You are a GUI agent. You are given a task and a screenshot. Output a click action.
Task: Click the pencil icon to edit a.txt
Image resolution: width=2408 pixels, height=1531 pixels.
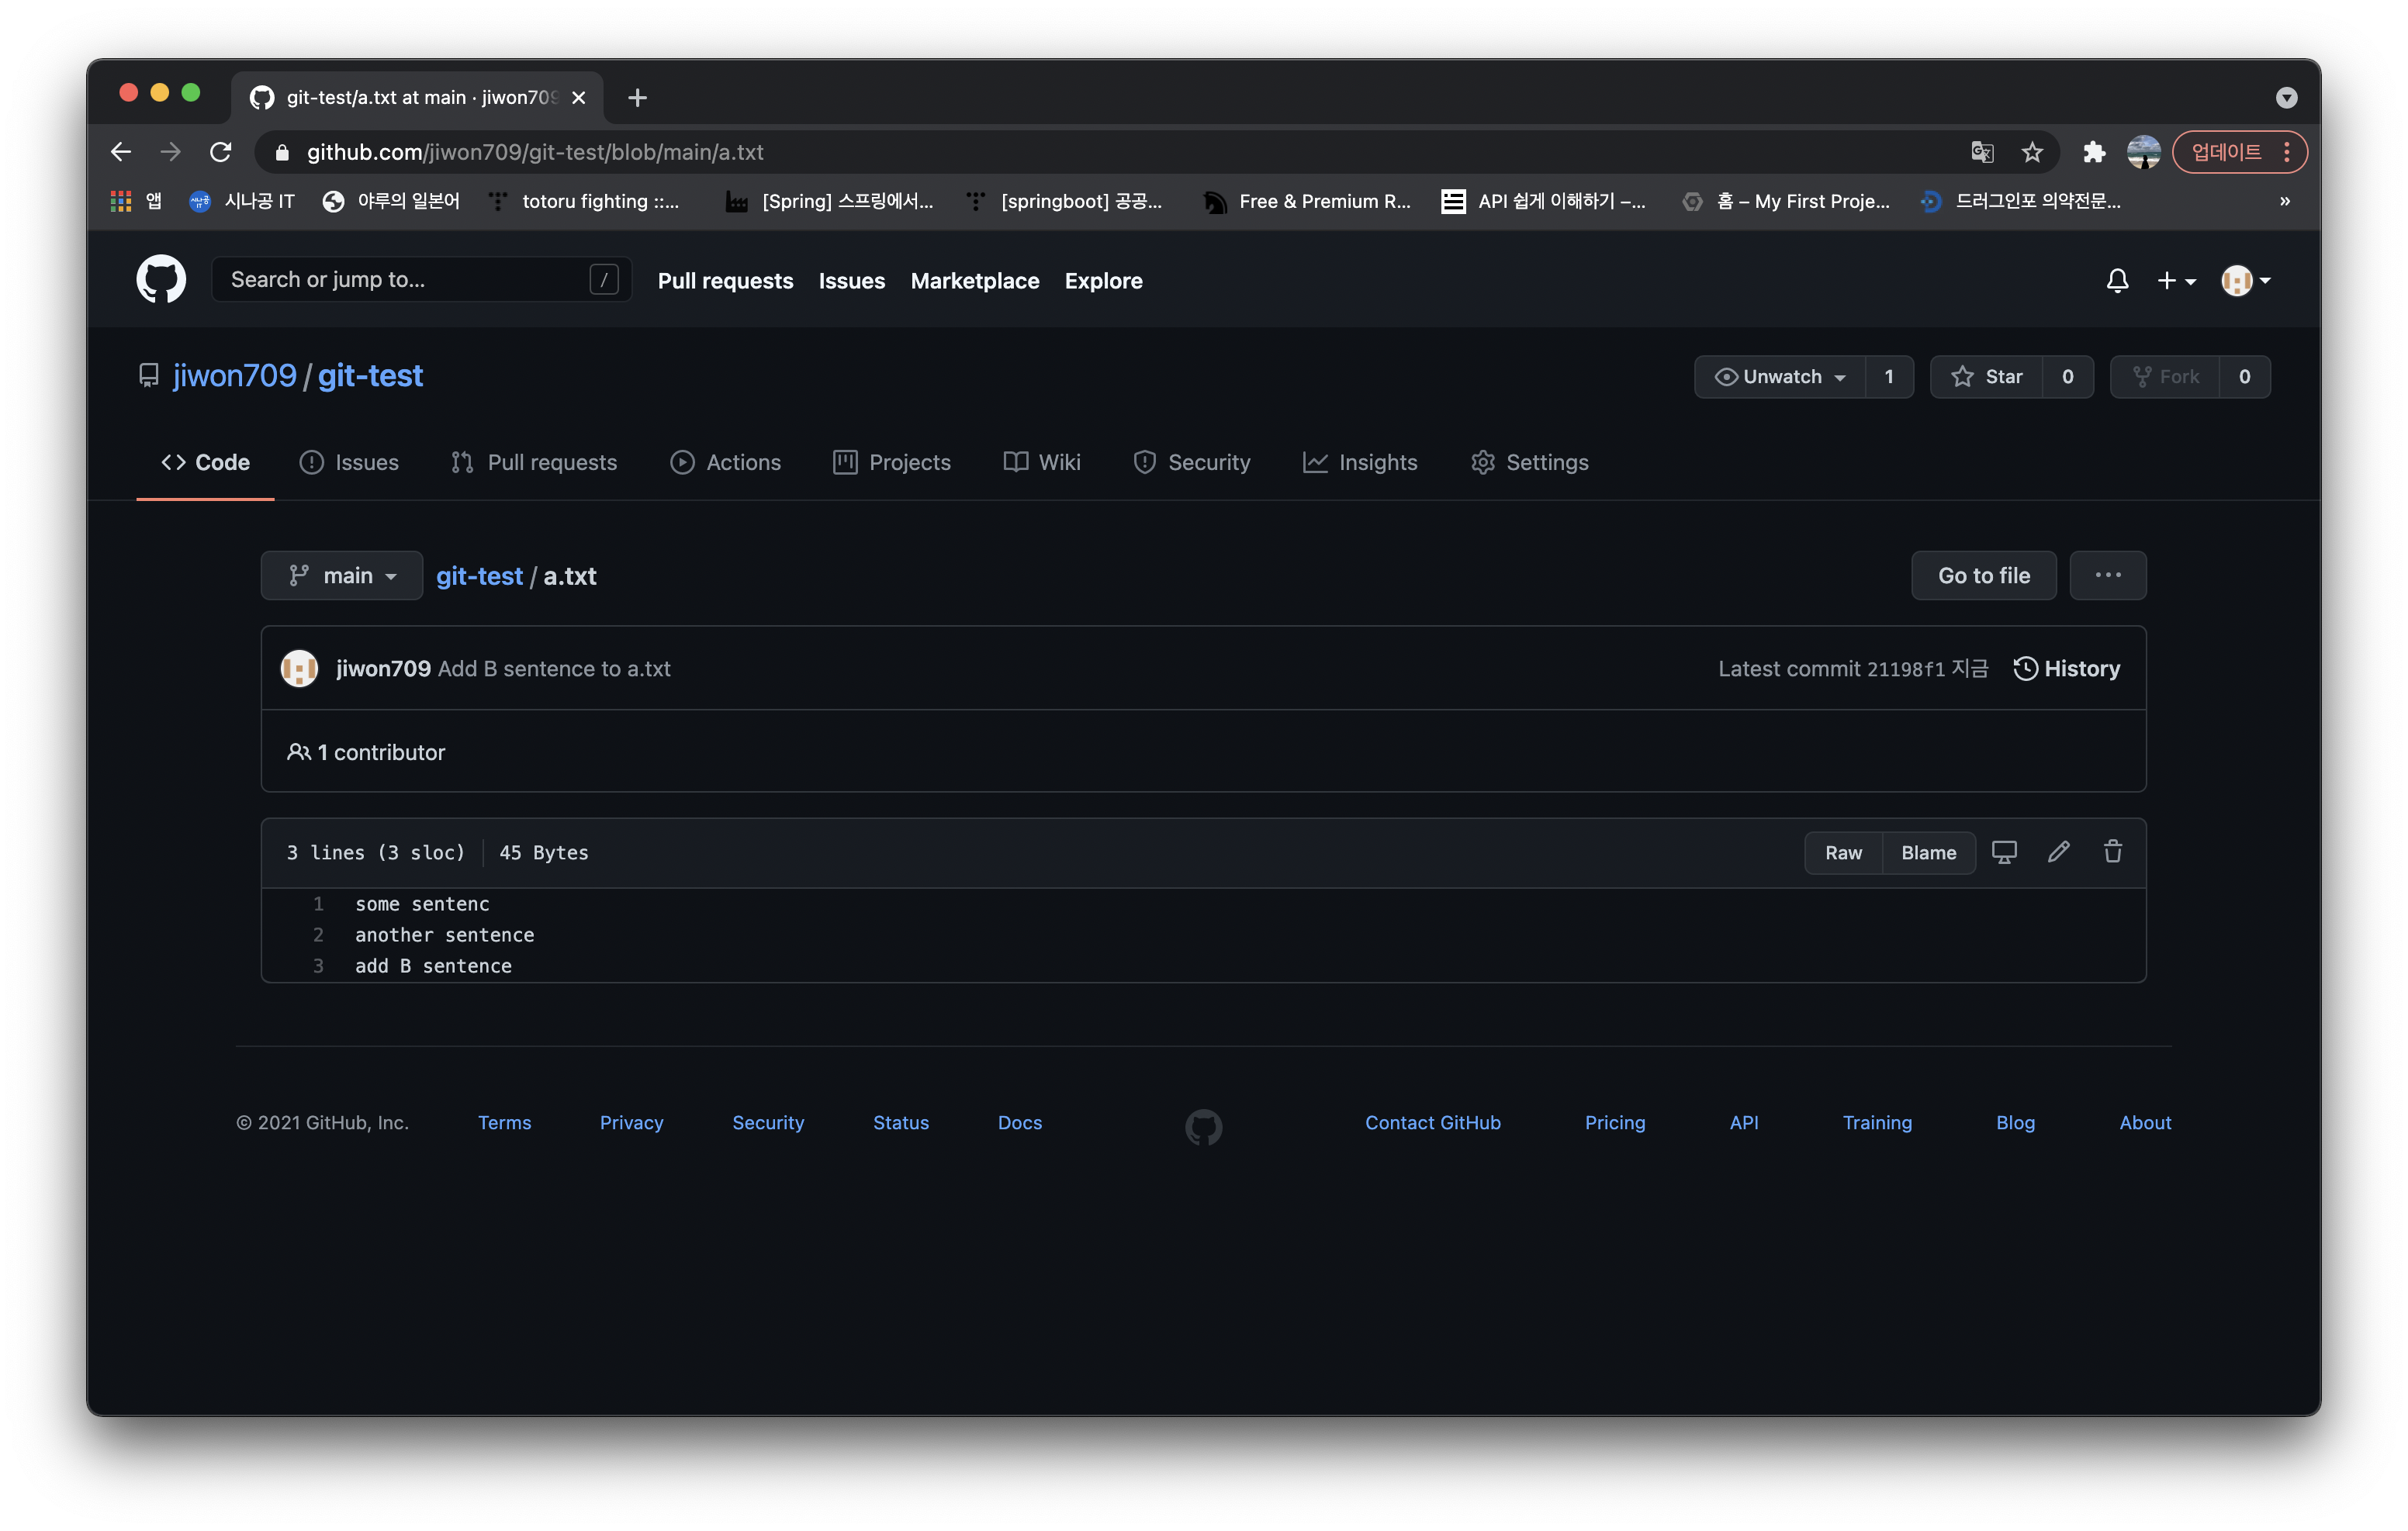point(2058,852)
